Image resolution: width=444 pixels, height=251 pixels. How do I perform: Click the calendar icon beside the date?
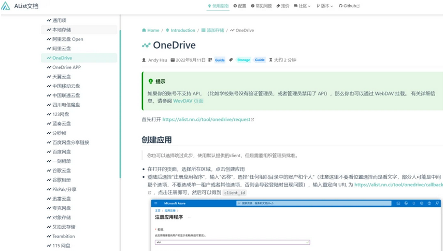(173, 60)
